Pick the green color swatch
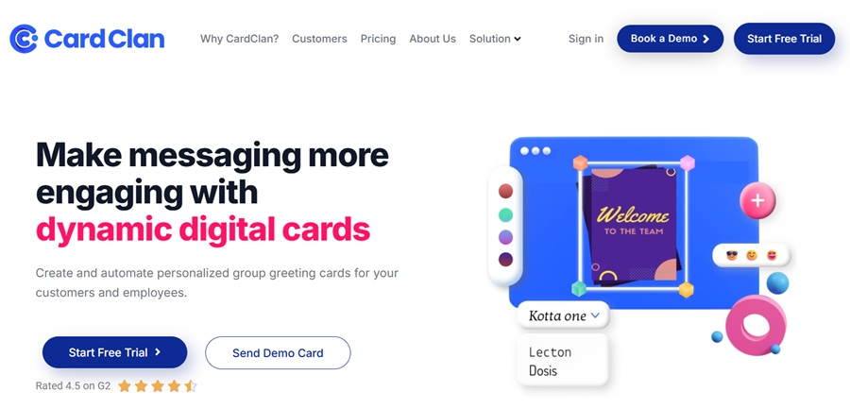 506,214
